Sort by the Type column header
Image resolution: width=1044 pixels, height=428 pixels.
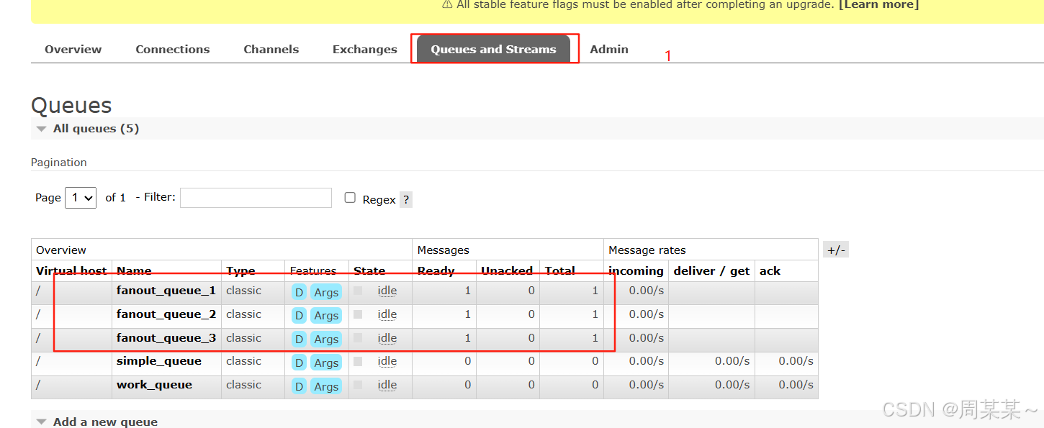[240, 271]
